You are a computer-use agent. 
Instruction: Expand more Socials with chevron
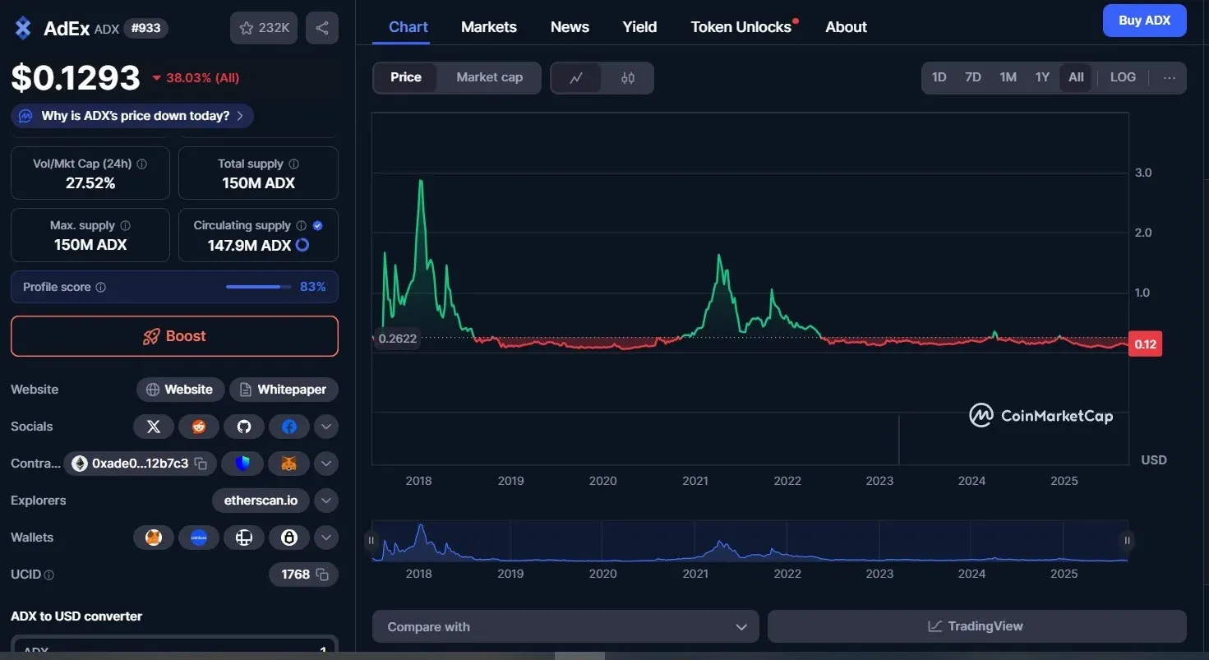pos(326,427)
